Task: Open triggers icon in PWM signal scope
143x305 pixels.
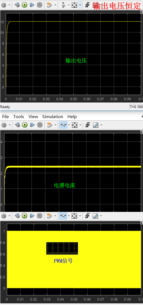Action: pyautogui.click(x=88, y=215)
